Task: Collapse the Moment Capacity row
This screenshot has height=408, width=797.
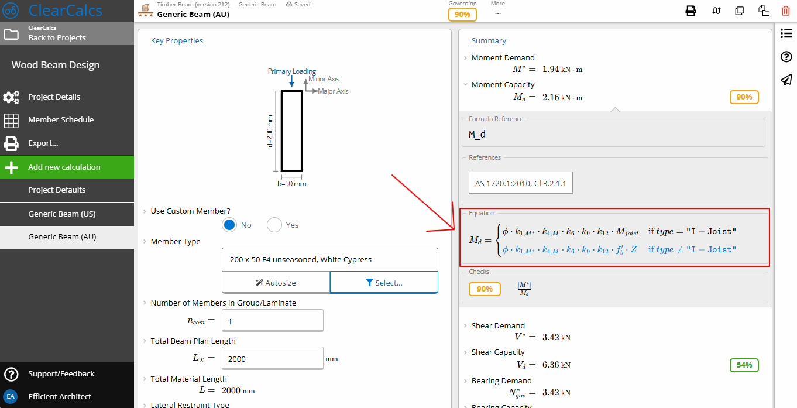Action: click(465, 84)
